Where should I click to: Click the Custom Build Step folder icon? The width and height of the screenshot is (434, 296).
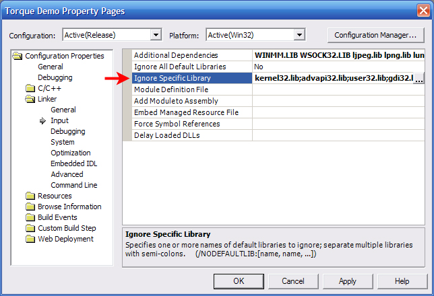30,228
